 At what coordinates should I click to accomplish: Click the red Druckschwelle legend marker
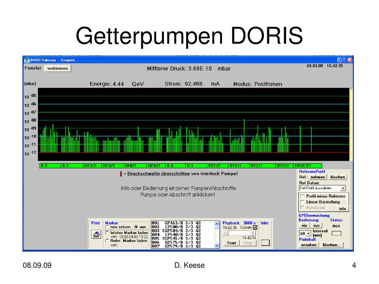click(121, 174)
